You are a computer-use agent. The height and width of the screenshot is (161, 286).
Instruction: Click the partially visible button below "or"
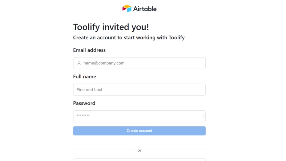[x=139, y=159]
